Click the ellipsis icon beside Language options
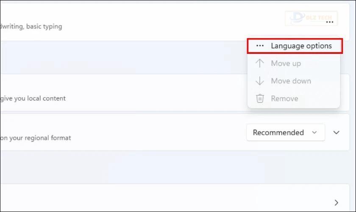 pyautogui.click(x=260, y=46)
